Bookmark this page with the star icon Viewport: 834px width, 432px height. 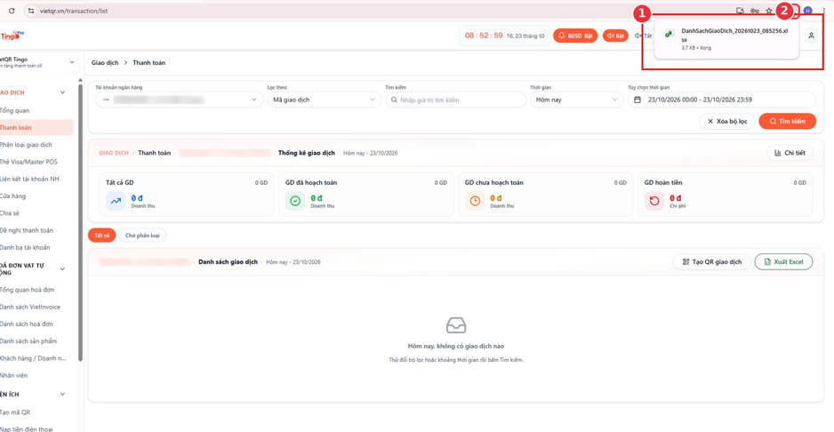768,10
